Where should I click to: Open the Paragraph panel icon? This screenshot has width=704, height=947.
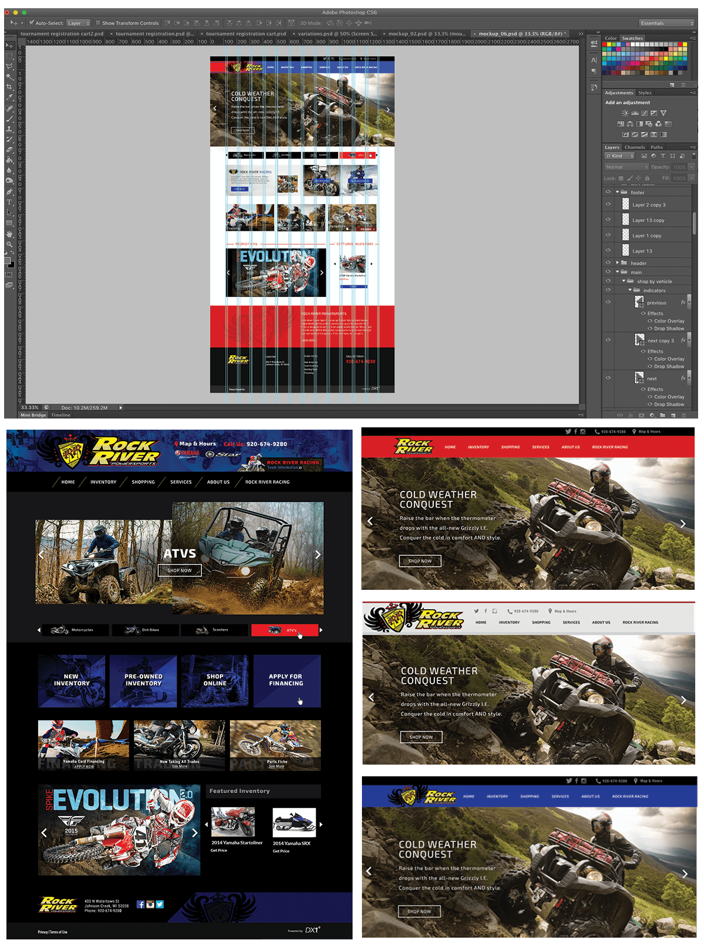pos(594,71)
